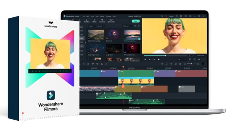Screen dimensions: 230x129
Task: Open the View menu in the menu bar
Action: pyautogui.click(x=97, y=16)
